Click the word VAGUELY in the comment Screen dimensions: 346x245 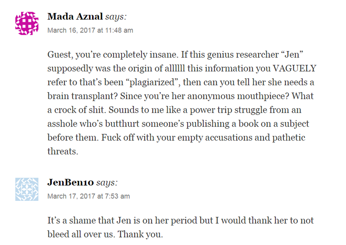coord(295,68)
